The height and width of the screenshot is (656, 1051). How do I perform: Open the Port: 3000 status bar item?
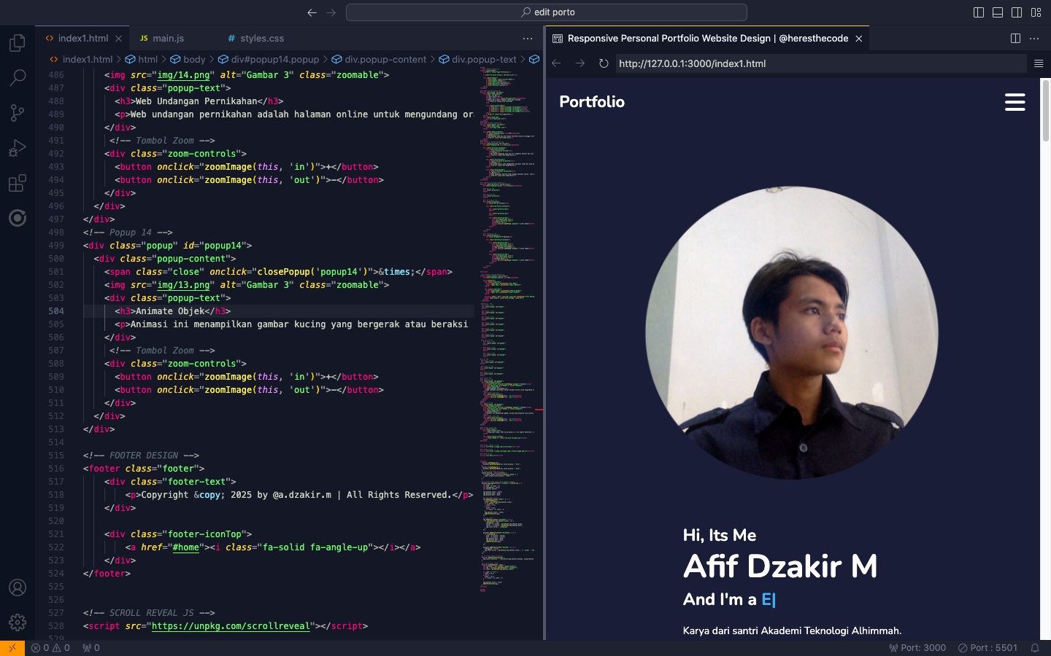(x=917, y=648)
